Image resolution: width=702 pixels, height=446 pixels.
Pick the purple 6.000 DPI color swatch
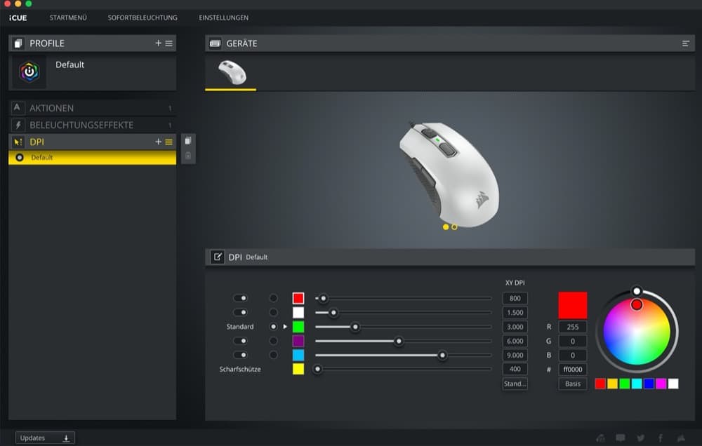click(x=298, y=341)
